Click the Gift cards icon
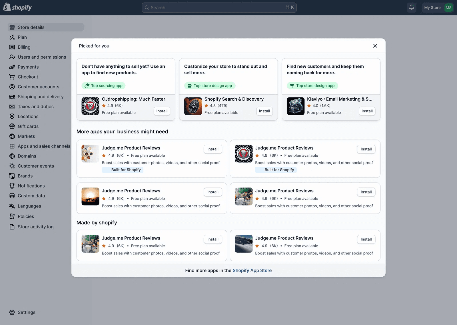 (x=12, y=126)
